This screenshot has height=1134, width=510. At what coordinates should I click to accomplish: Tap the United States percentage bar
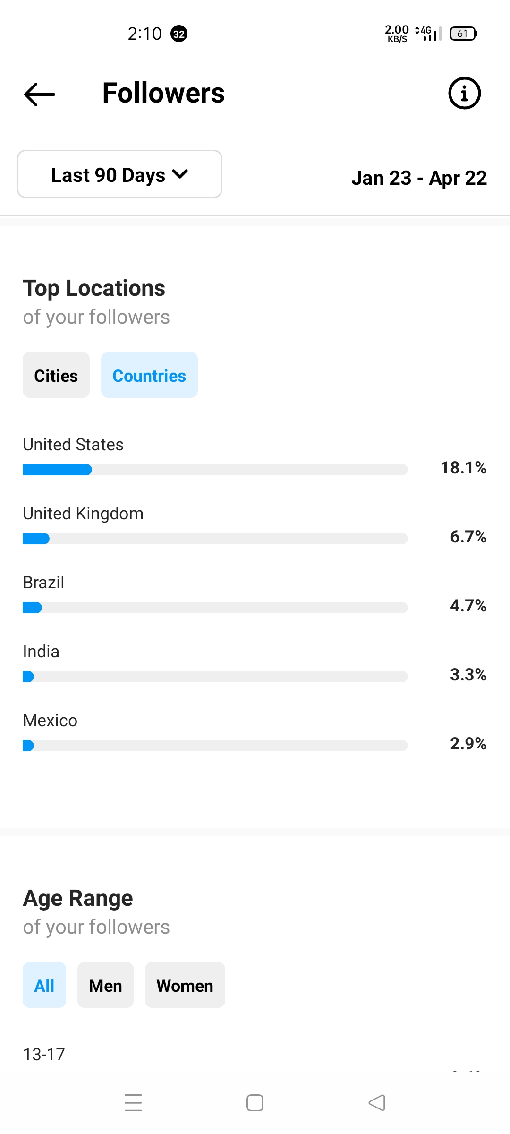[x=215, y=470]
